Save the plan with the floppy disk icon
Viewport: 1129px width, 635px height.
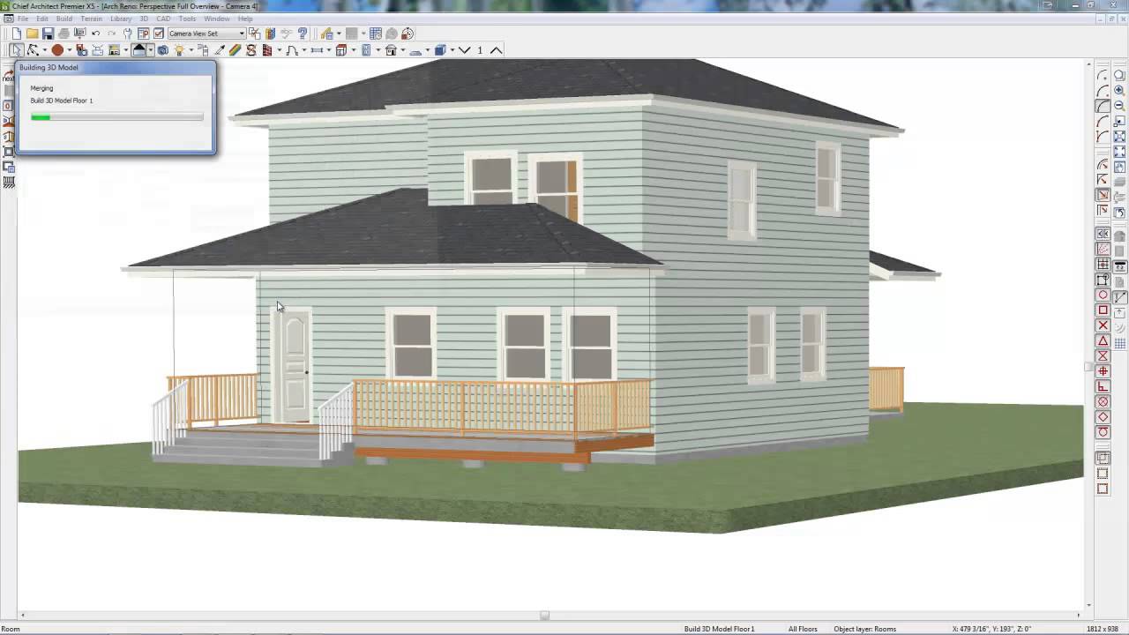49,34
